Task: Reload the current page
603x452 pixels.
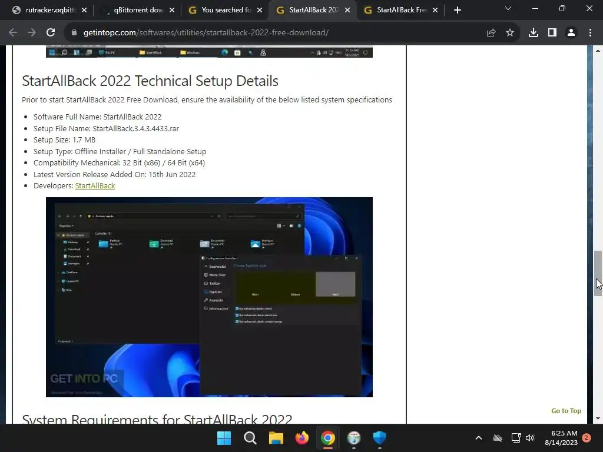Action: [51, 33]
